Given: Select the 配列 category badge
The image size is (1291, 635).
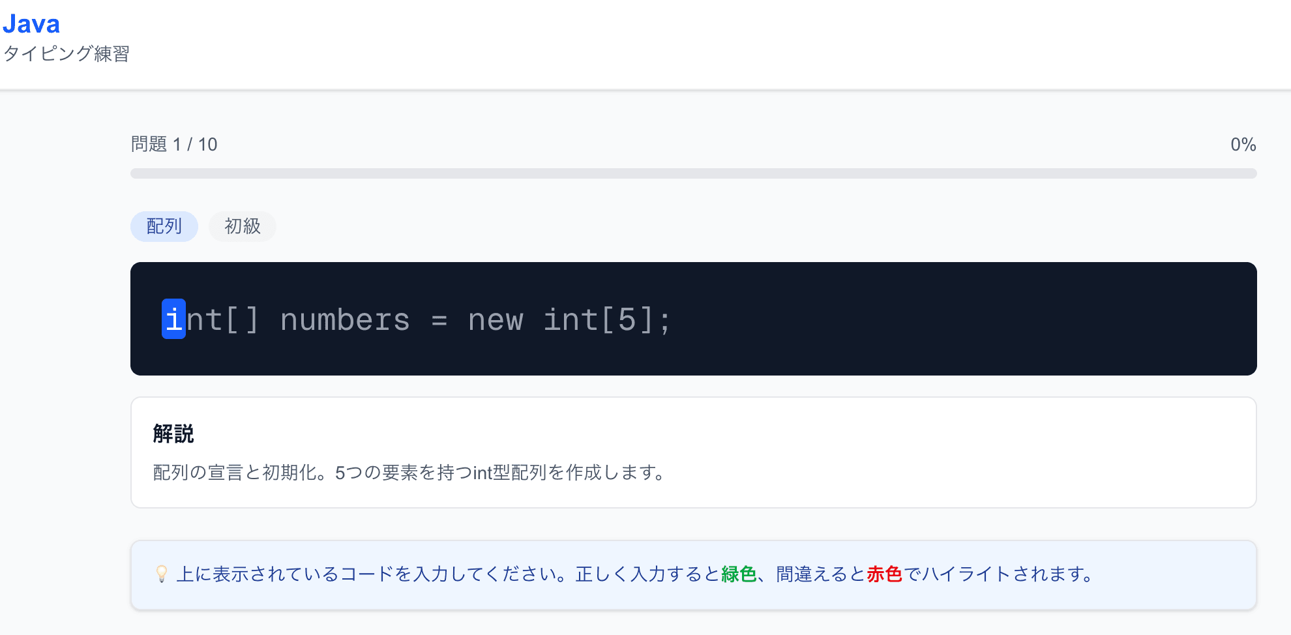Looking at the screenshot, I should point(164,226).
